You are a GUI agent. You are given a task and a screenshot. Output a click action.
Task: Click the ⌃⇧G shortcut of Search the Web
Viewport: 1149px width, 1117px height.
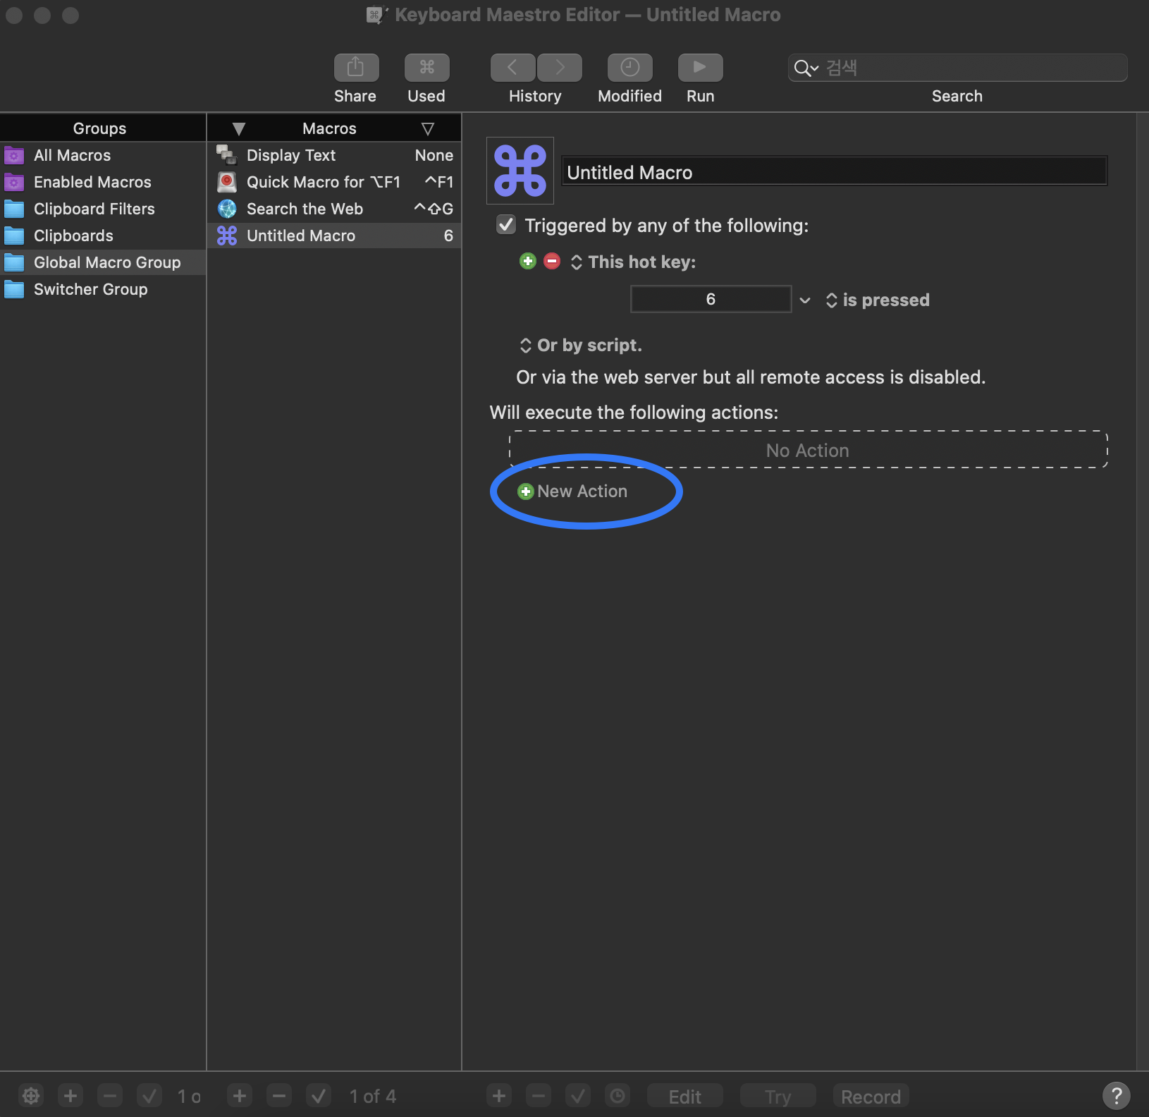pyautogui.click(x=434, y=209)
